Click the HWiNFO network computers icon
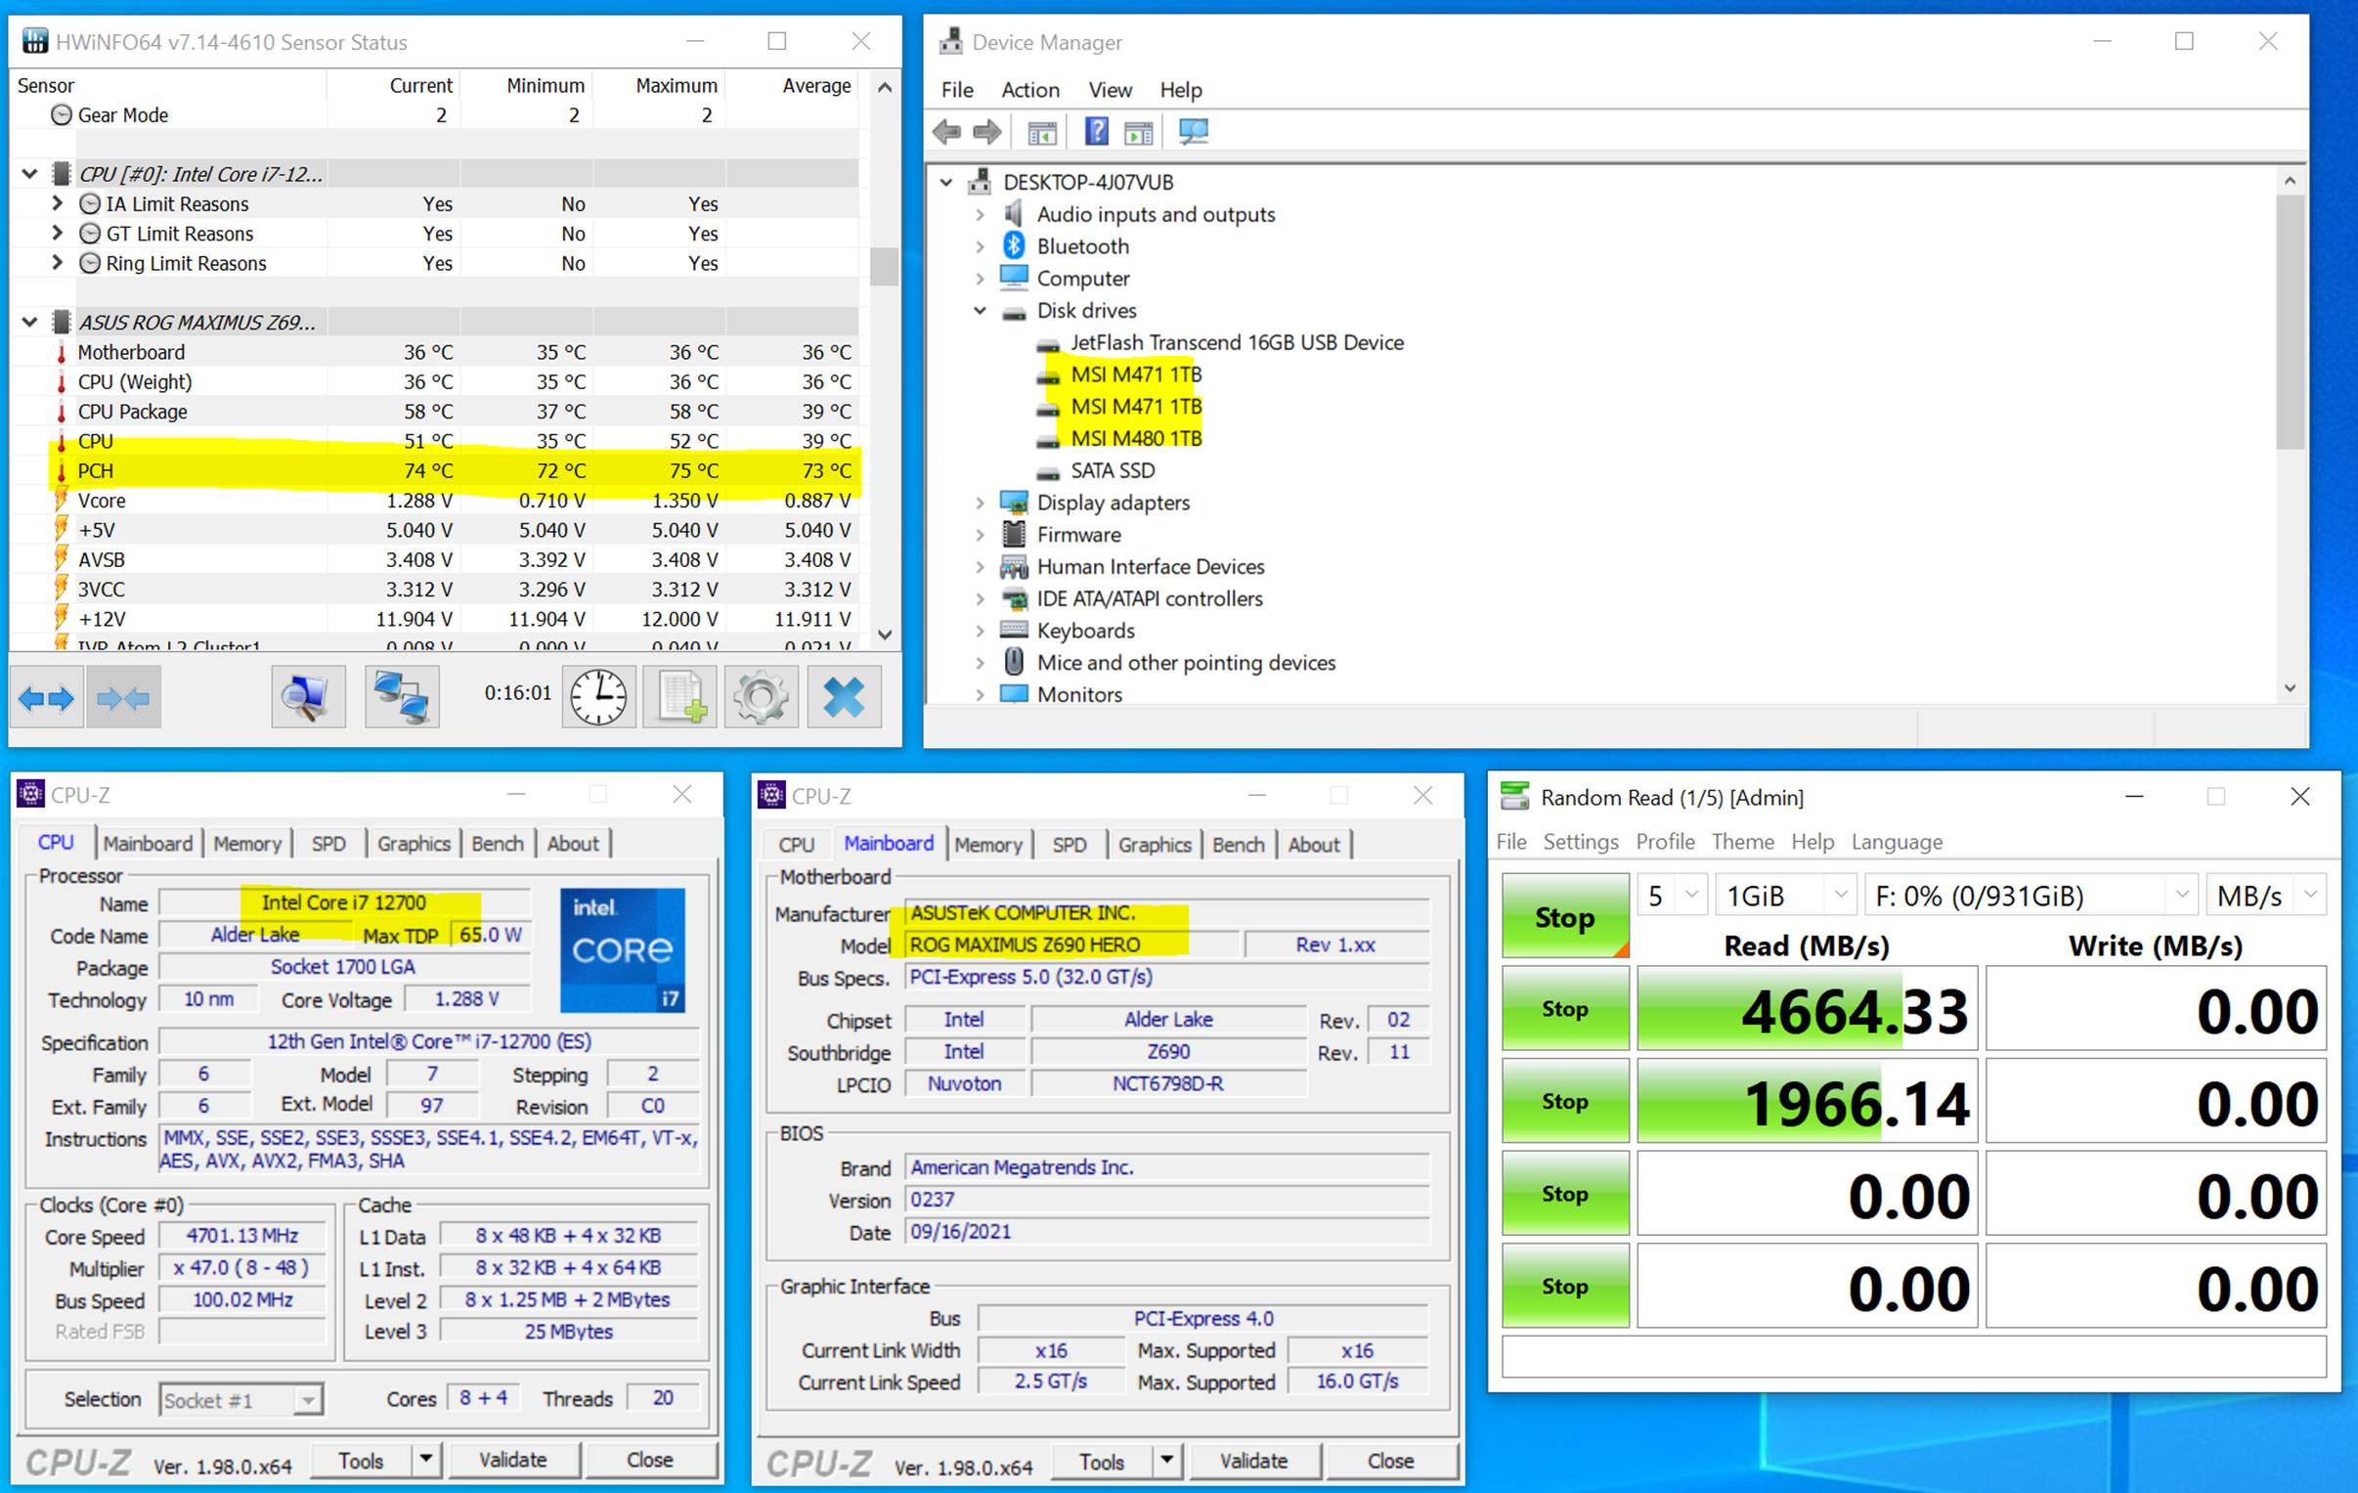Viewport: 2358px width, 1493px height. pyautogui.click(x=402, y=697)
